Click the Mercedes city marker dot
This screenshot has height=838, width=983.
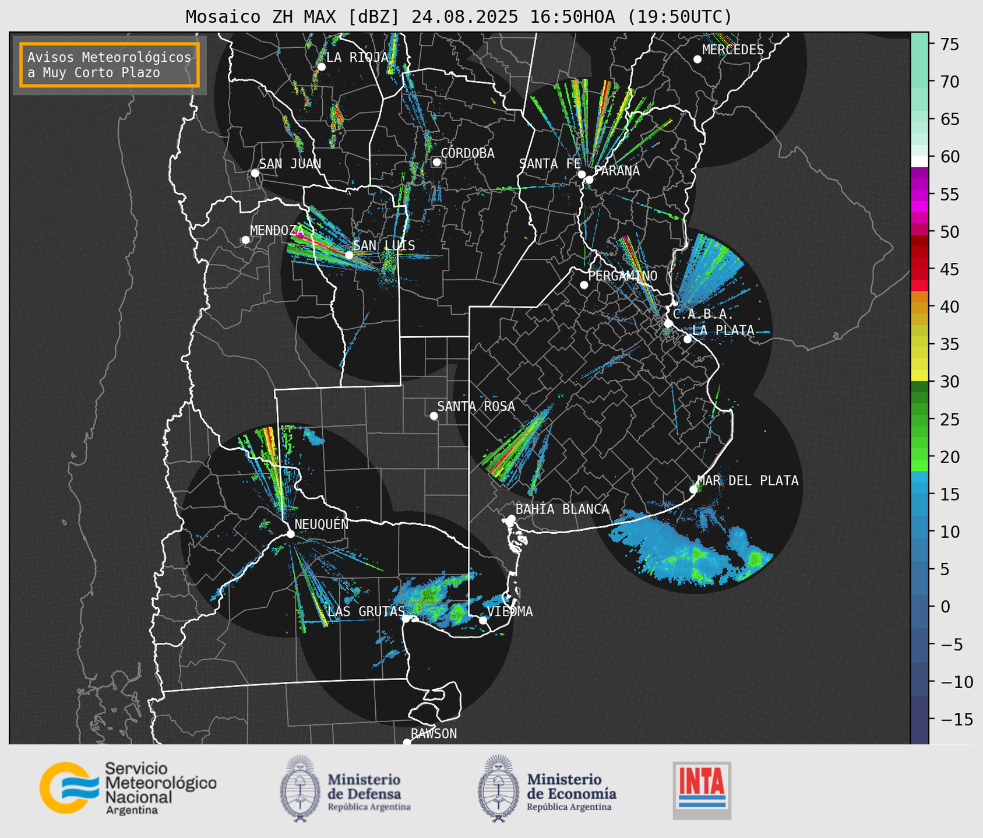pos(697,59)
